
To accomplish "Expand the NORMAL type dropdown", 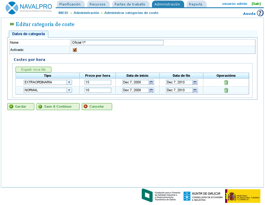I will click(69, 90).
